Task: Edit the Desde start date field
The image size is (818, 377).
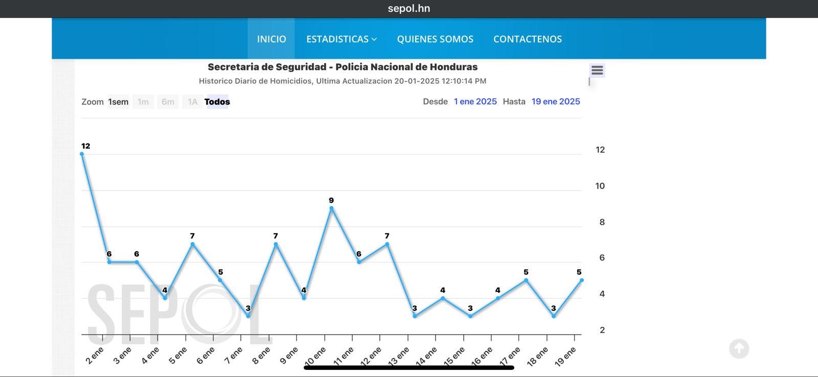Action: (475, 102)
